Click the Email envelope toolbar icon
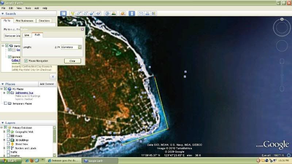Image resolution: width=292 pixels, height=164 pixels. point(141,13)
